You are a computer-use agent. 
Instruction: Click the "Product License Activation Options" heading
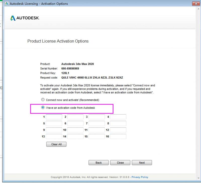[x=58, y=41]
